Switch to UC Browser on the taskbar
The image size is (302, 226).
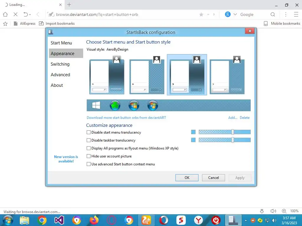pos(146,220)
